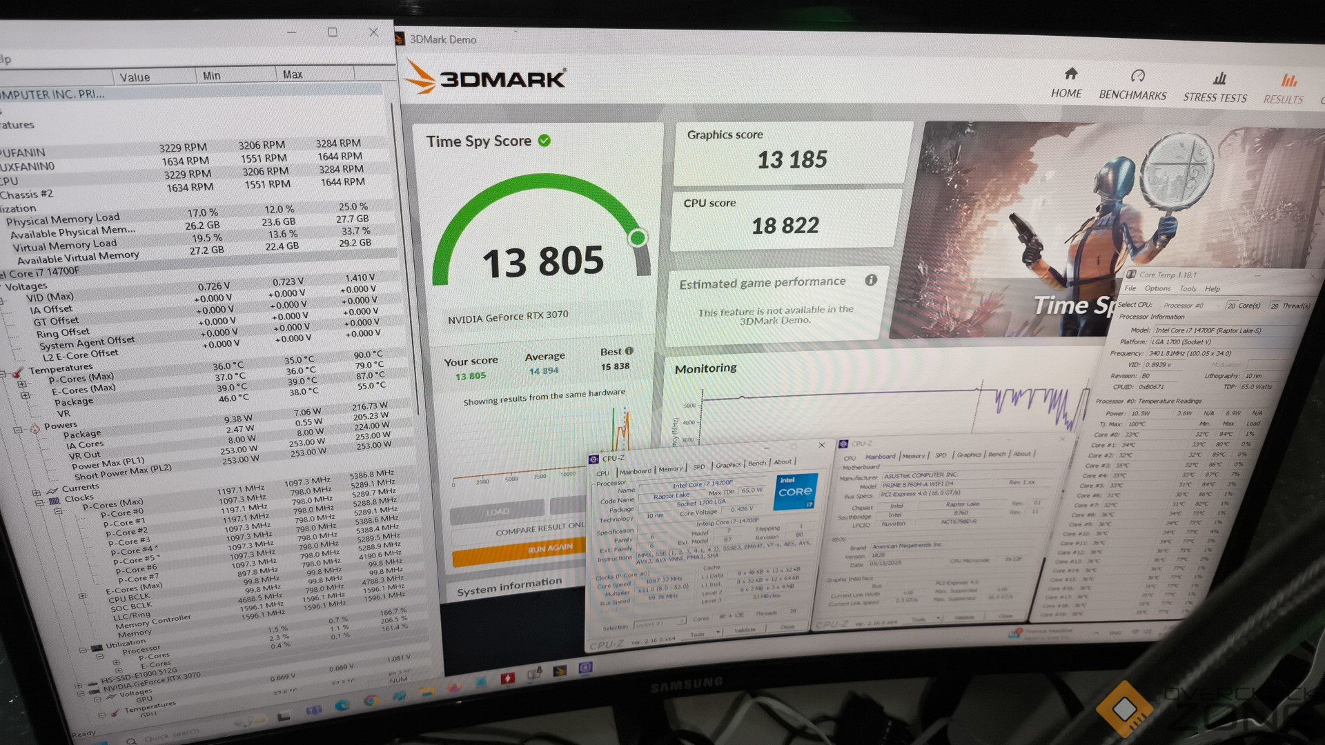Open the STRESS TESTS chart icon
This screenshot has width=1325, height=745.
click(x=1219, y=78)
